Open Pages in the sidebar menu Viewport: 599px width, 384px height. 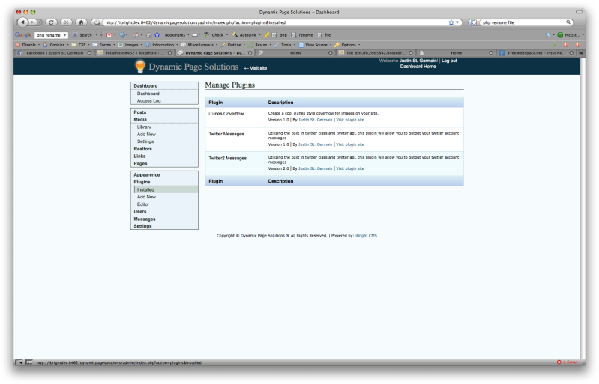point(140,164)
